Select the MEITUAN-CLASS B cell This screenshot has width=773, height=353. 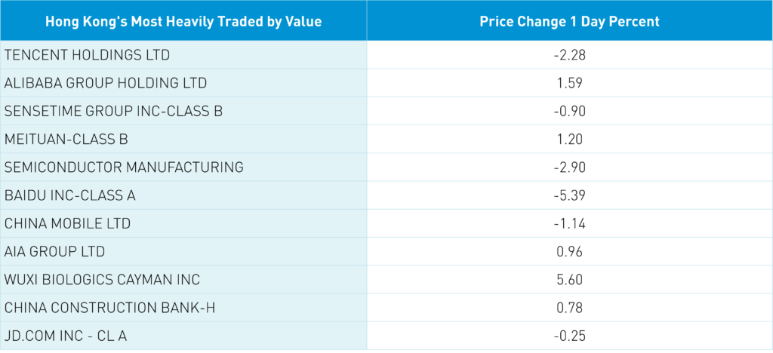coord(66,139)
